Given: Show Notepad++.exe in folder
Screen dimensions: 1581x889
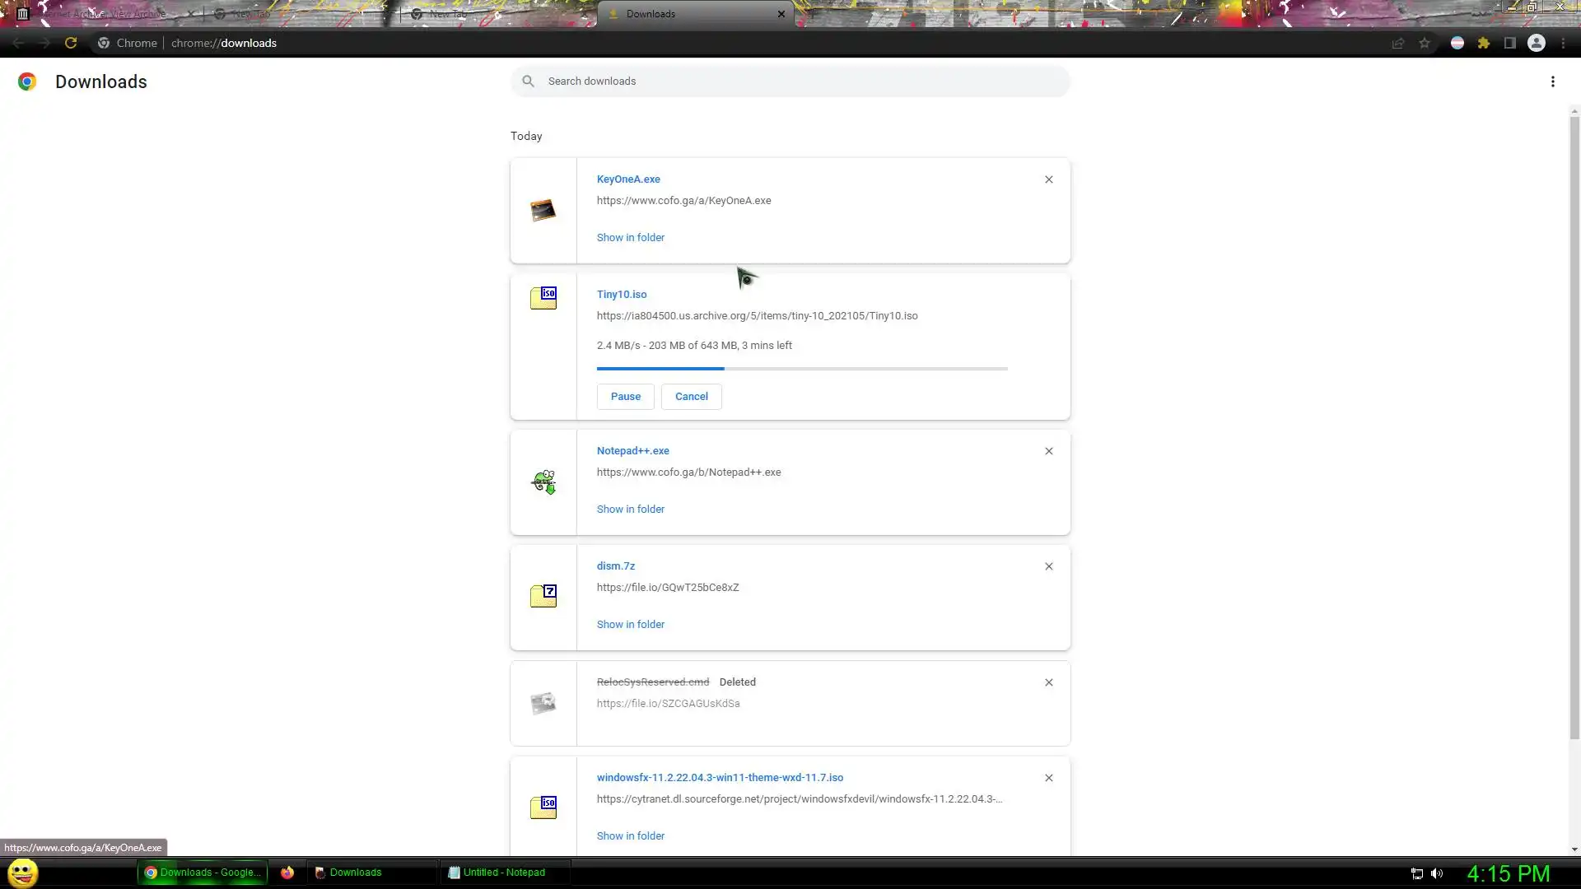Looking at the screenshot, I should pos(630,510).
